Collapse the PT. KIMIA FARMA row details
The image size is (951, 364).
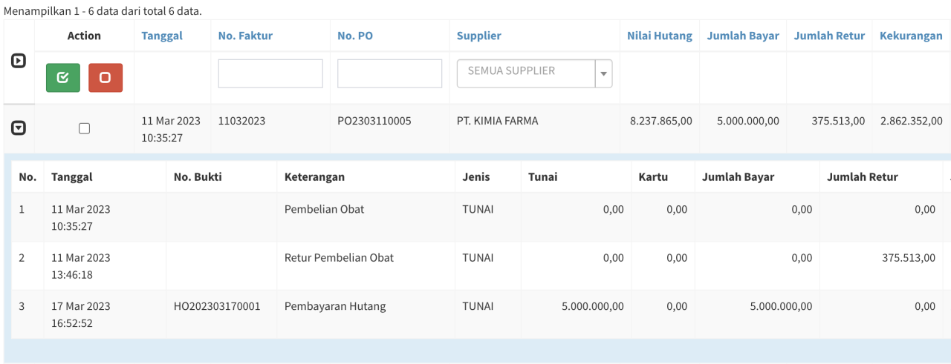(x=19, y=128)
